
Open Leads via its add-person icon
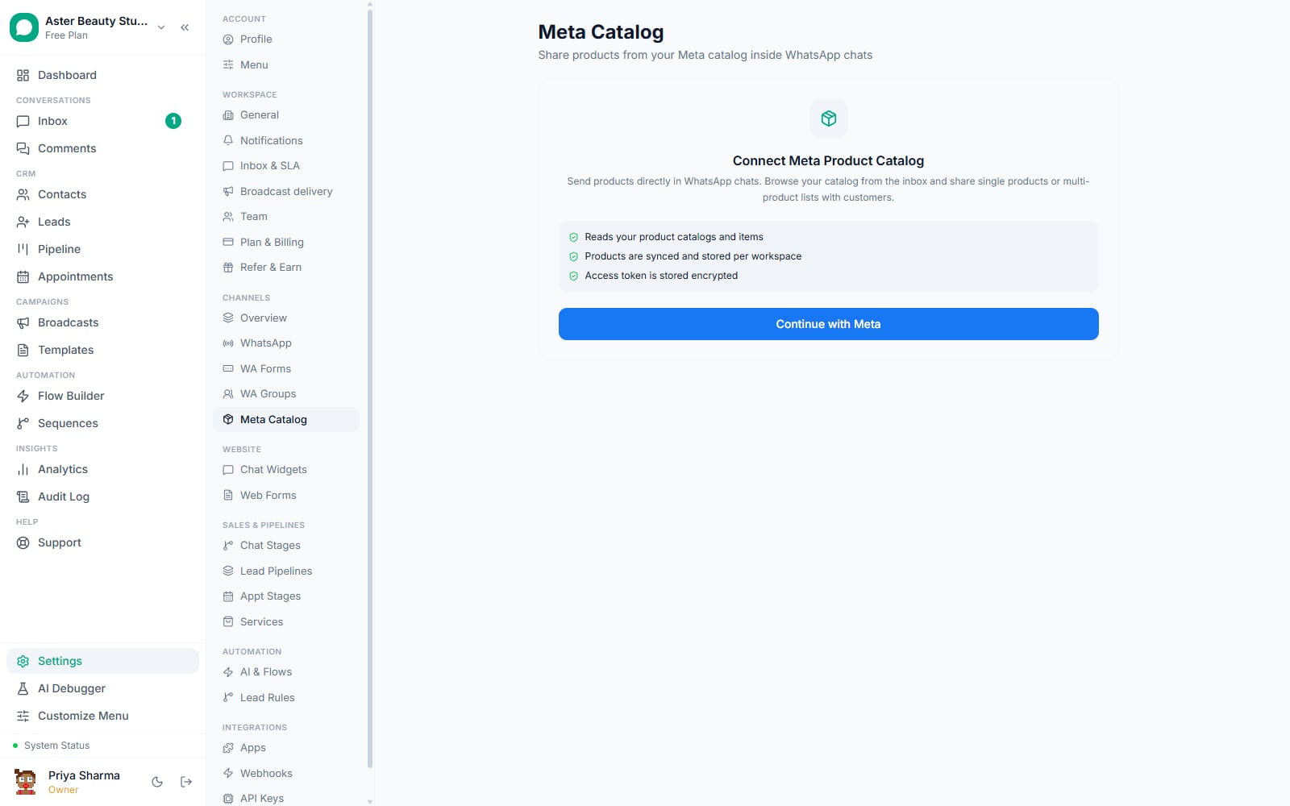[x=23, y=222]
